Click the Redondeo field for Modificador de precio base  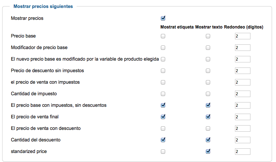[x=243, y=48]
